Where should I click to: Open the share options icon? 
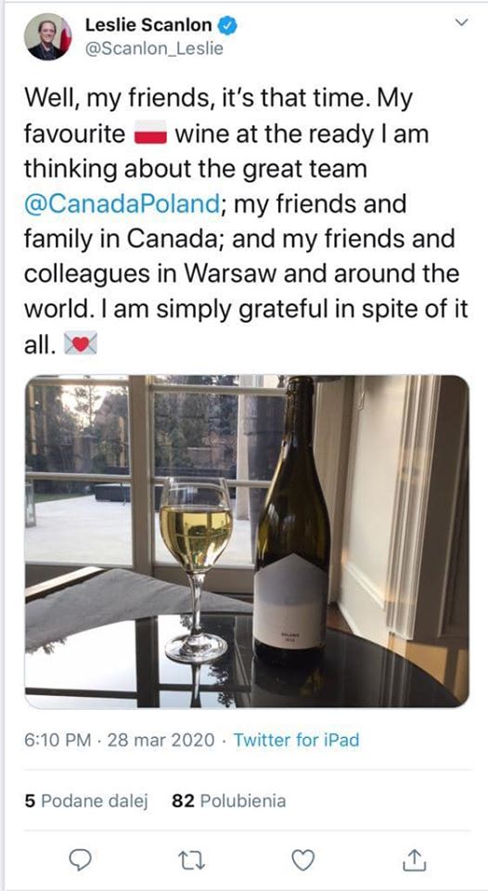[x=415, y=860]
